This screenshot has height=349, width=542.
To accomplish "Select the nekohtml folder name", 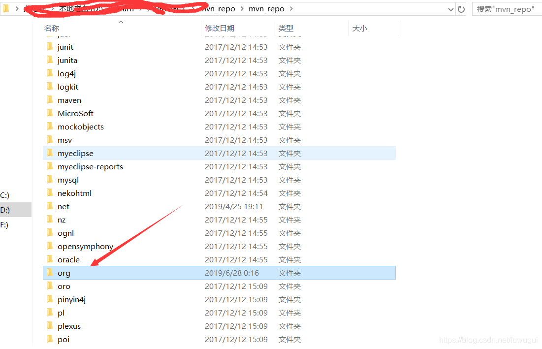I will point(75,193).
